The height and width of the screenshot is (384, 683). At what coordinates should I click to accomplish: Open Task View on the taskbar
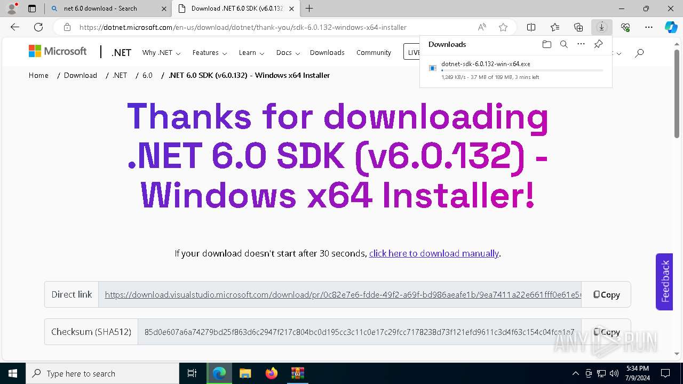click(x=192, y=373)
